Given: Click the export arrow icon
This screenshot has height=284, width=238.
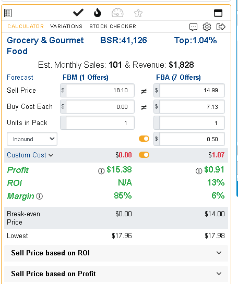Looking at the screenshot, I should tap(221, 27).
